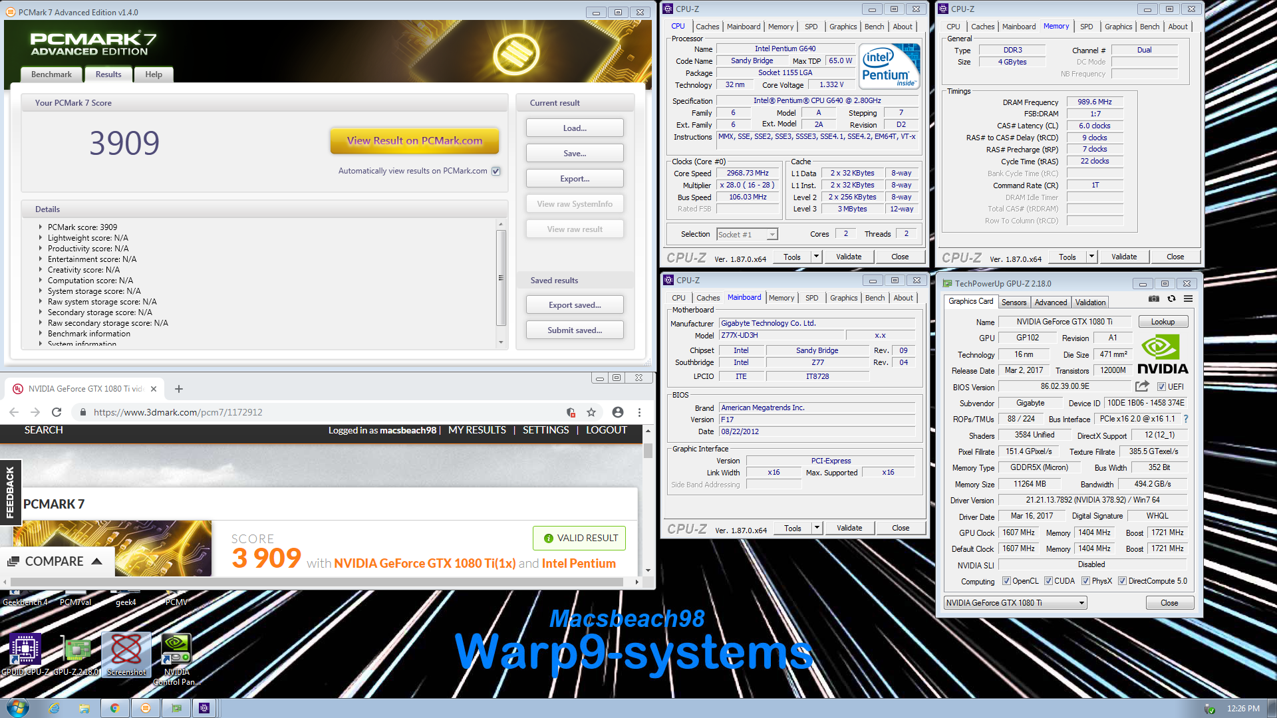
Task: Click the site lock icon in address bar
Action: click(83, 412)
